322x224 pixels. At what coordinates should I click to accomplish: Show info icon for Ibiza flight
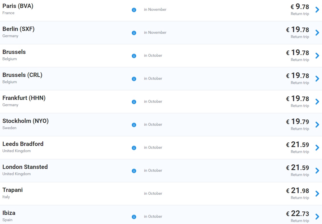134,217
